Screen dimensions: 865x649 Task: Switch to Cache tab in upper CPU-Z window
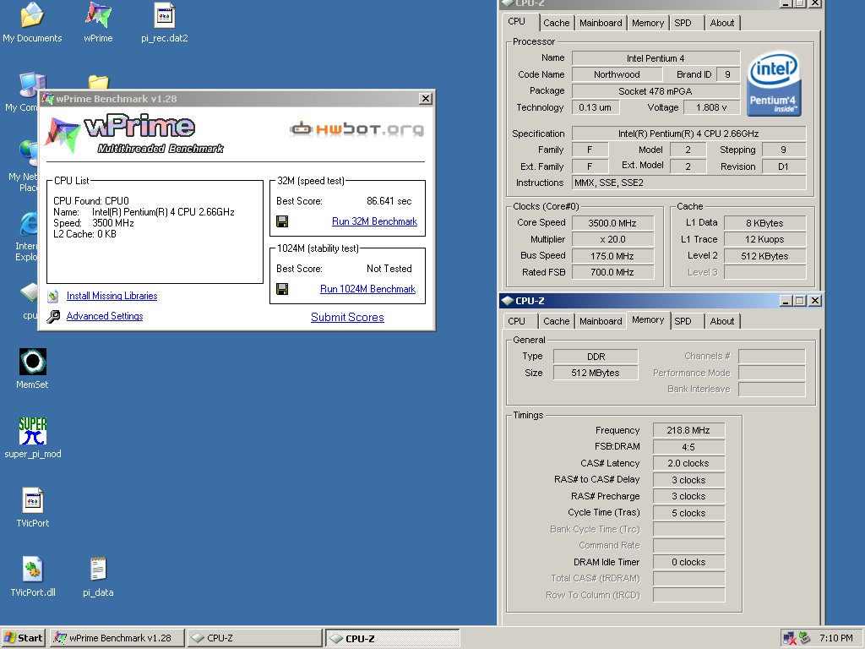(556, 23)
